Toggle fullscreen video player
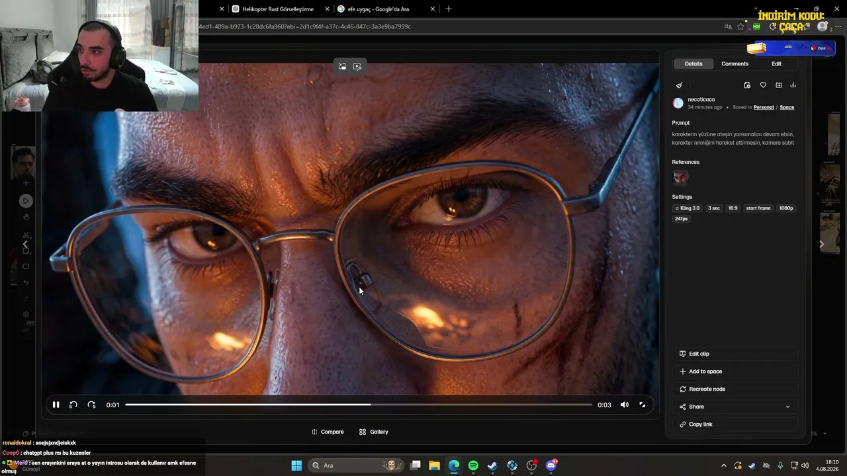The image size is (847, 476). pyautogui.click(x=642, y=405)
